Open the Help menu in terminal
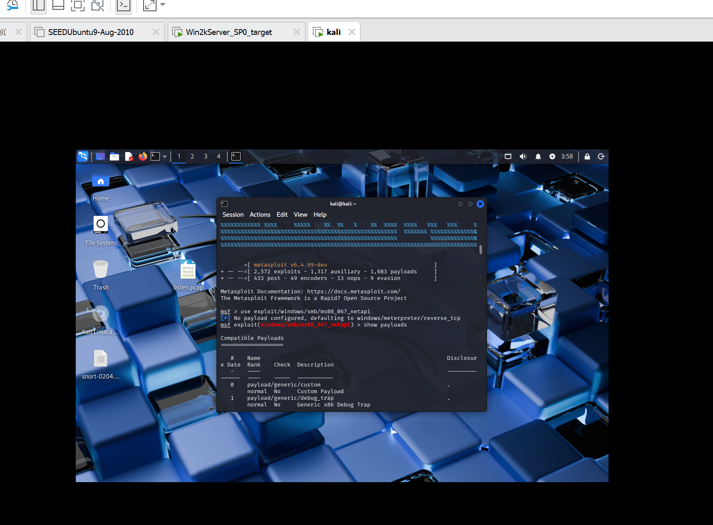This screenshot has height=525, width=713. click(x=320, y=215)
